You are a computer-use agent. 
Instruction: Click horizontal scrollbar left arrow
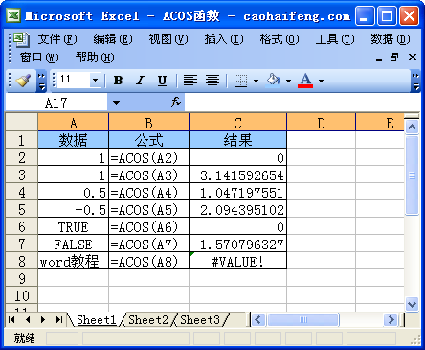pos(258,319)
